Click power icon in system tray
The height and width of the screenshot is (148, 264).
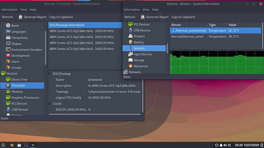(229, 145)
